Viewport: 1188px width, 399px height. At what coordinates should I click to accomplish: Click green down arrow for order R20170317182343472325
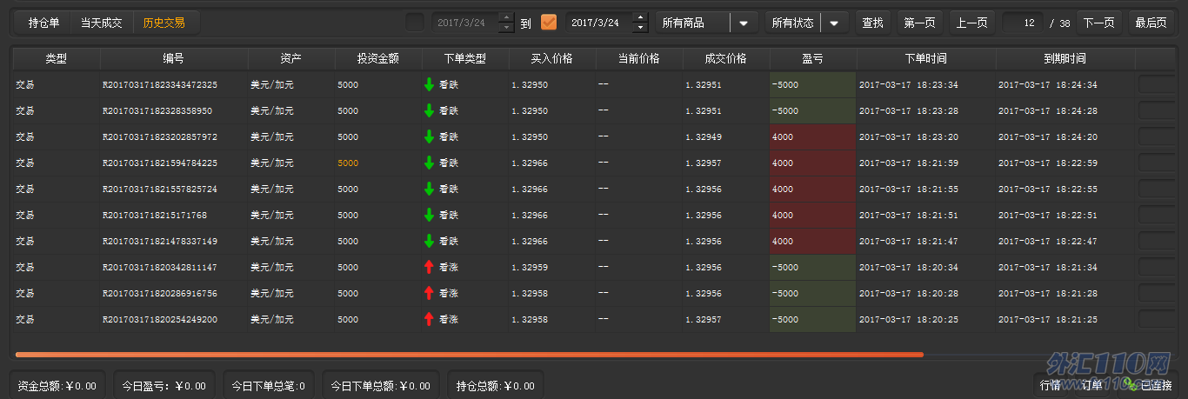(429, 85)
